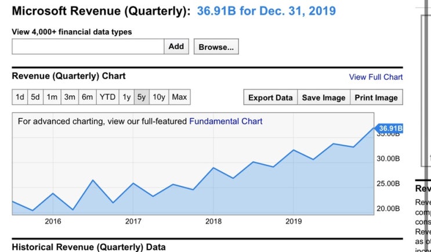Click the financial data types search field
431x252 pixels.
pos(88,46)
